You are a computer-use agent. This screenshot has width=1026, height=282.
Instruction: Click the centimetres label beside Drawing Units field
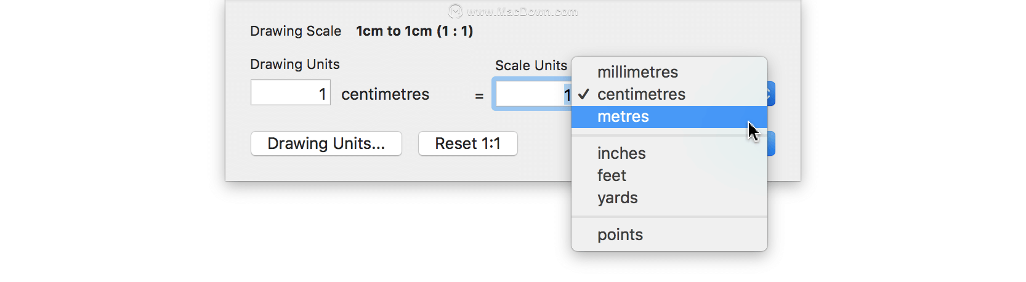pos(386,94)
